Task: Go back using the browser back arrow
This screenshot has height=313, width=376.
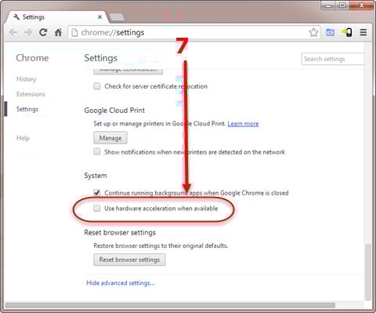Action: (x=13, y=32)
